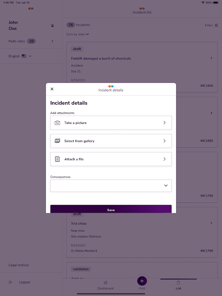Open the Forklift damaged incident chevron
The height and width of the screenshot is (296, 222).
tap(211, 58)
